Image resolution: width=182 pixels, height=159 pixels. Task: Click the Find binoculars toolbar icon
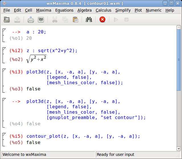89,20
